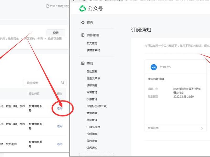210x157 pixels.
Task: Open 功能 section in sidebar
Action: (x=90, y=63)
